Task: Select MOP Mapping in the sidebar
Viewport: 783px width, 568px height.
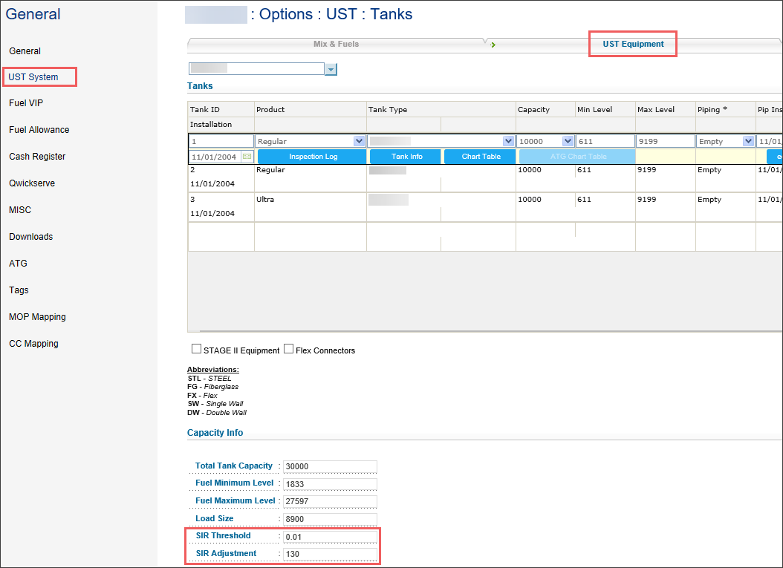Action: tap(37, 317)
